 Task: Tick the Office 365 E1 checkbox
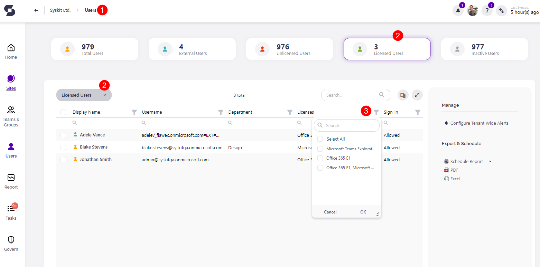[320, 158]
